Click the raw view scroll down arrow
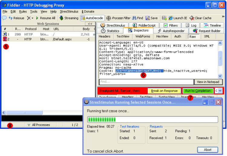The height and width of the screenshot is (156, 227). 220,76
